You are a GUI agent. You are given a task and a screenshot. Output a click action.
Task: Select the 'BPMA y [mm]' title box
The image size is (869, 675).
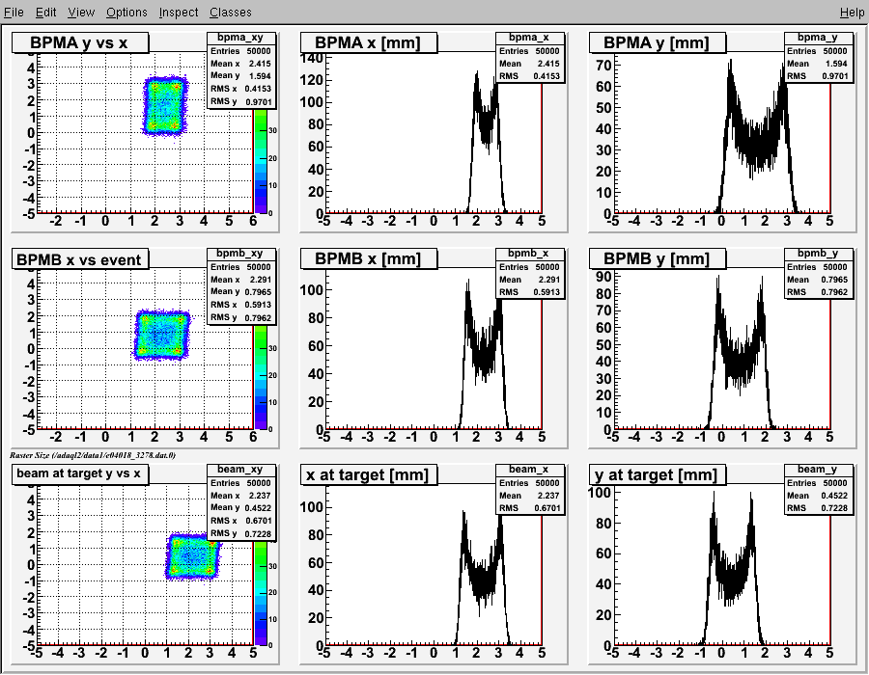click(x=658, y=42)
